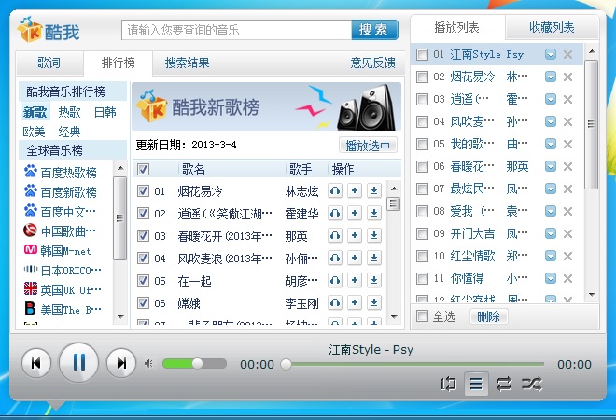The height and width of the screenshot is (420, 616).
Task: Open dropdown for playlist 你懂得
Action: (x=551, y=278)
